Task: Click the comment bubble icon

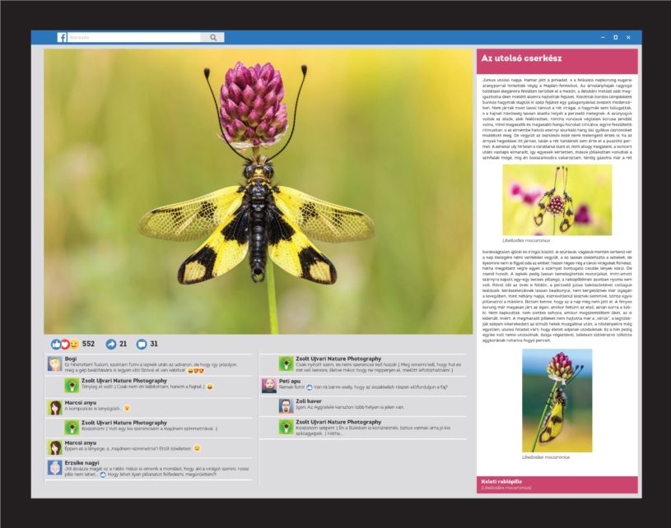Action: click(x=141, y=344)
